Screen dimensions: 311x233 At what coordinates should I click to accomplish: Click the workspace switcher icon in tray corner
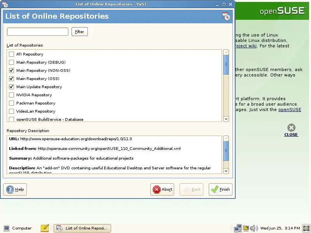306,228
